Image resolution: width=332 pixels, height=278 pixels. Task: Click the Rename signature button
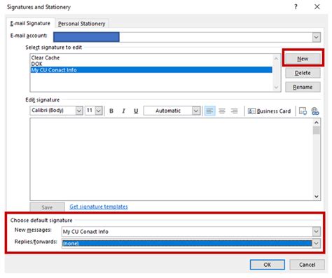[x=303, y=87]
